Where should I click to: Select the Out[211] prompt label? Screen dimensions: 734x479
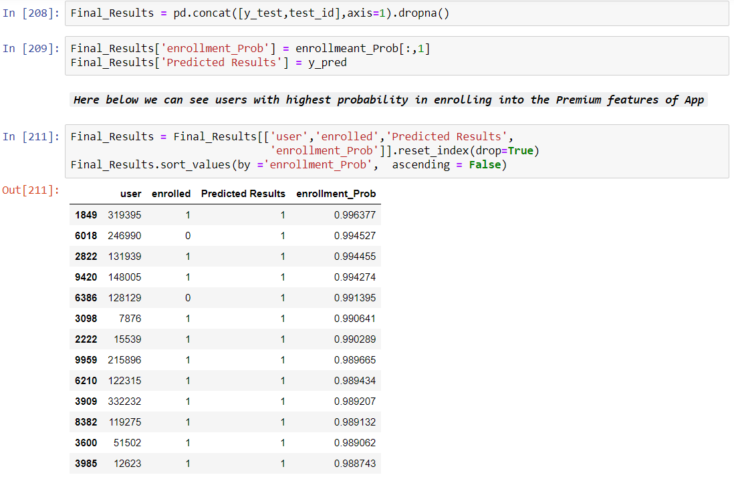pyautogui.click(x=31, y=190)
